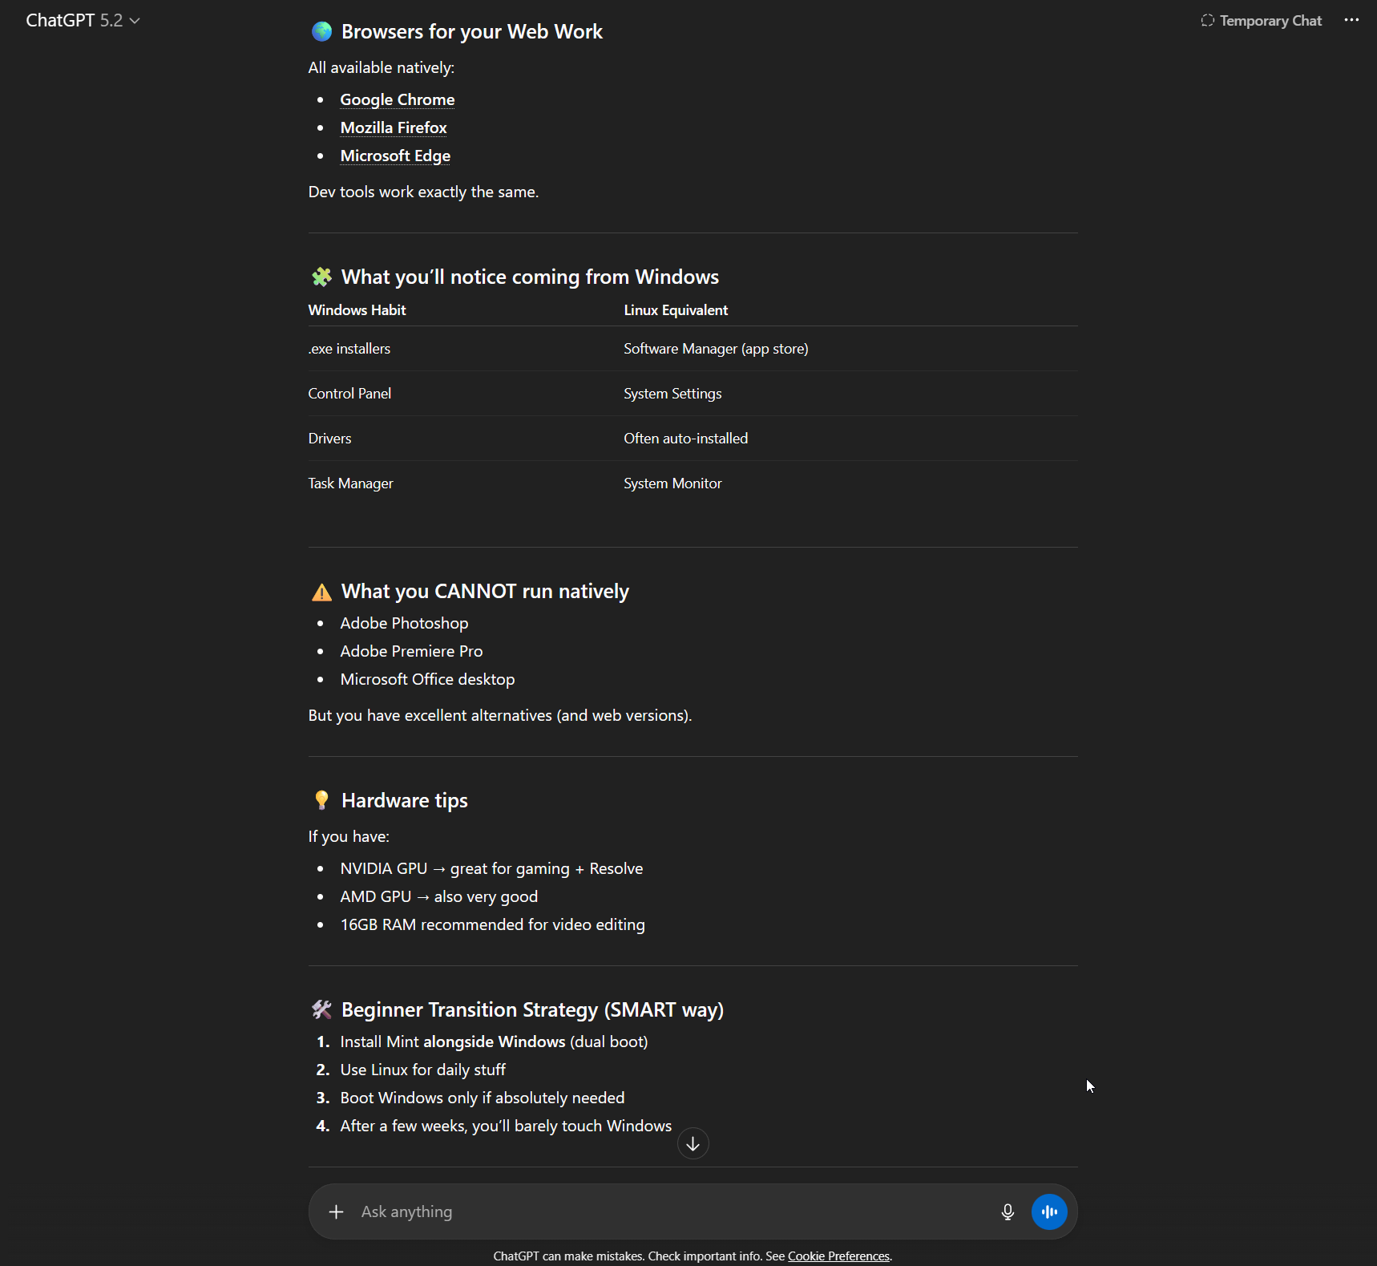
Task: Open the ChatGPT 5.2 model selector dropdown
Action: [x=83, y=21]
